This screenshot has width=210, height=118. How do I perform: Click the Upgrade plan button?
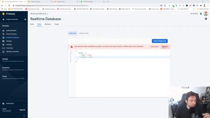(22, 110)
